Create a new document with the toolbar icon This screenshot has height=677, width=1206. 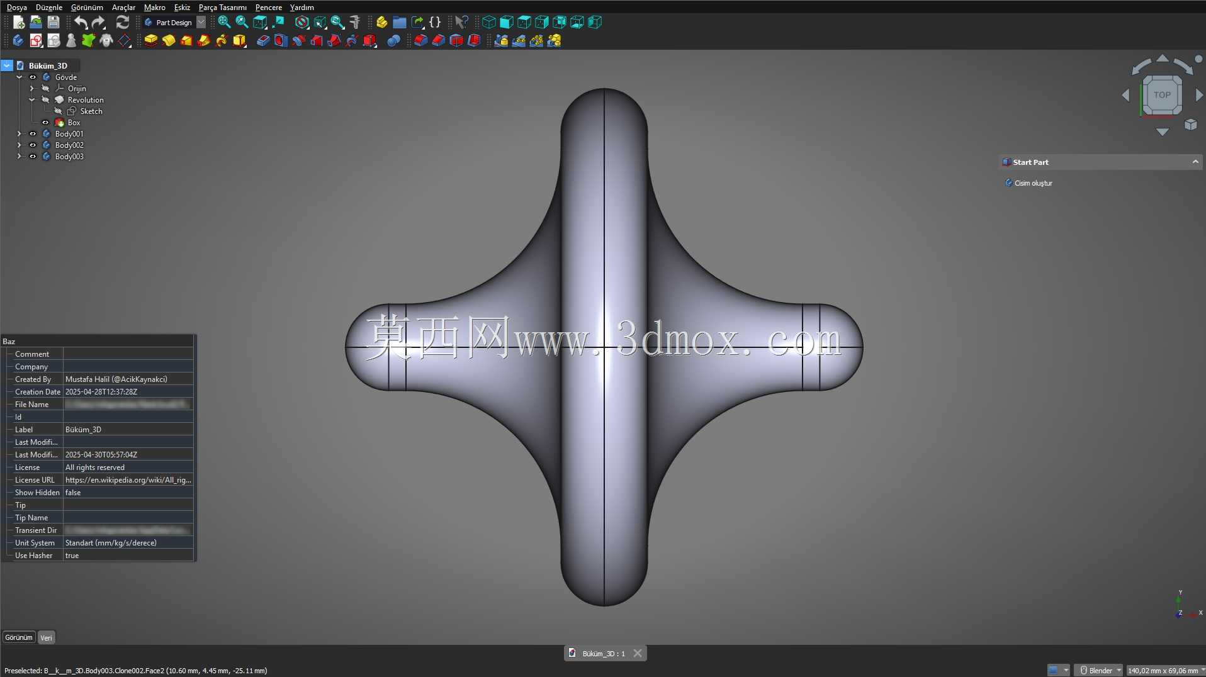click(x=19, y=23)
